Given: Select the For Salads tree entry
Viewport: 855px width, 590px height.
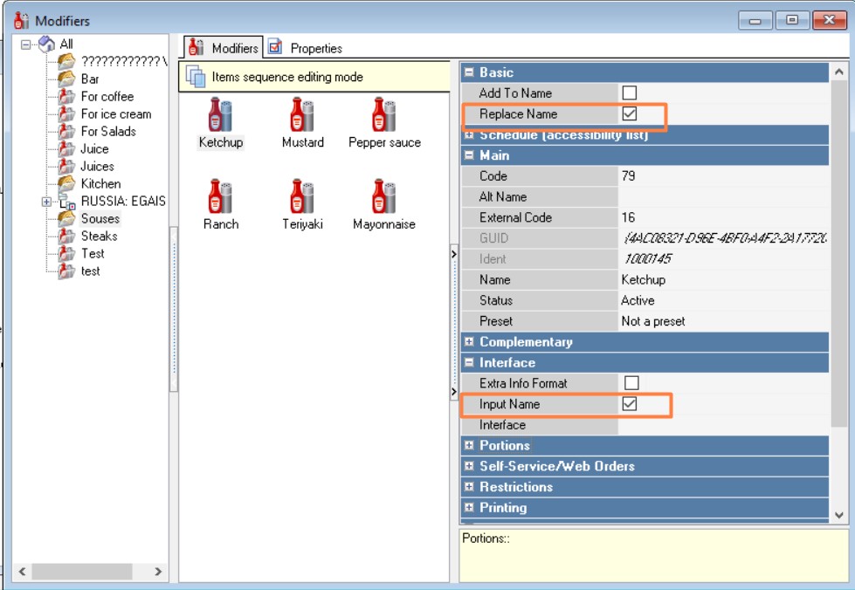Looking at the screenshot, I should click(x=108, y=131).
